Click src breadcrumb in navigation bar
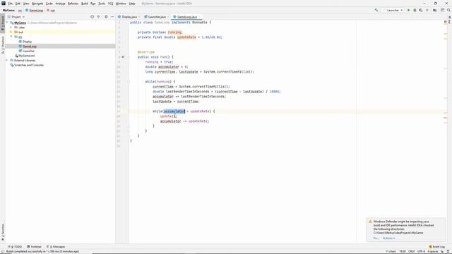Viewport: 452px width, 254px height. 20,10
